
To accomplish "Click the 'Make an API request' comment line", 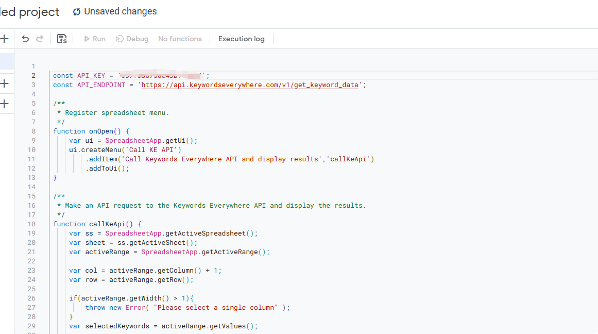I will pos(211,205).
